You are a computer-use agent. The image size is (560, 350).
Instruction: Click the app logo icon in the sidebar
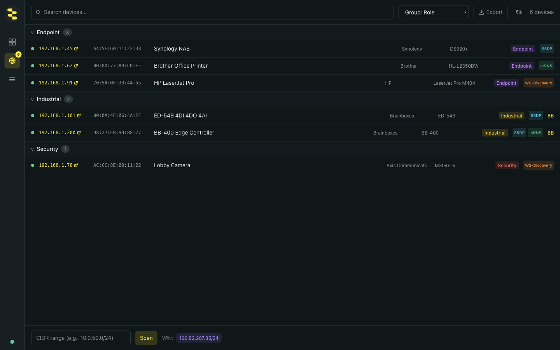click(12, 14)
